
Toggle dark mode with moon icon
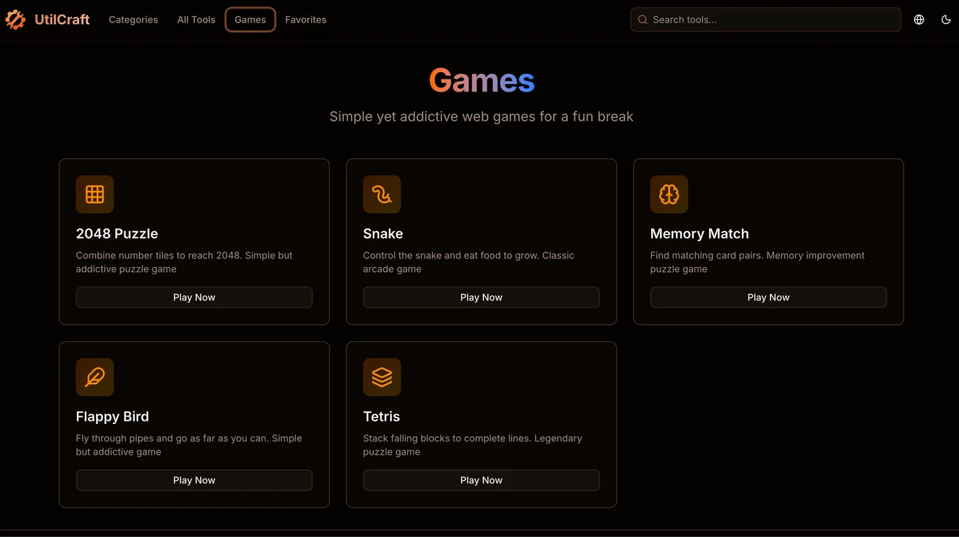[946, 20]
